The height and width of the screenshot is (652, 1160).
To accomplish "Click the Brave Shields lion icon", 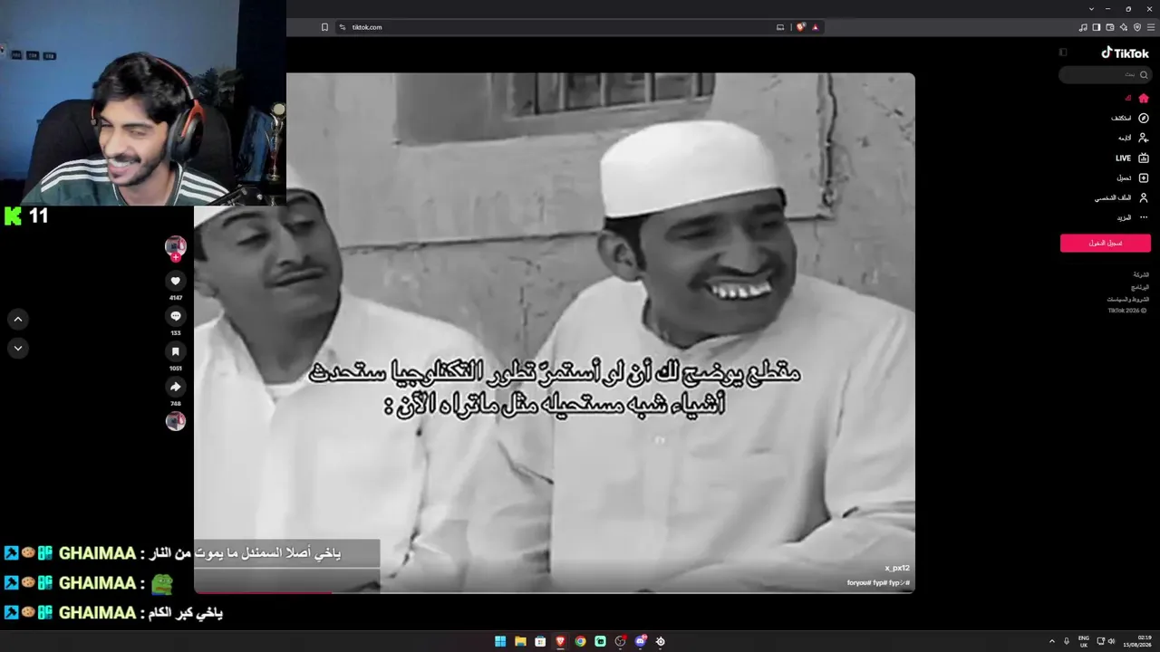I will point(800,27).
